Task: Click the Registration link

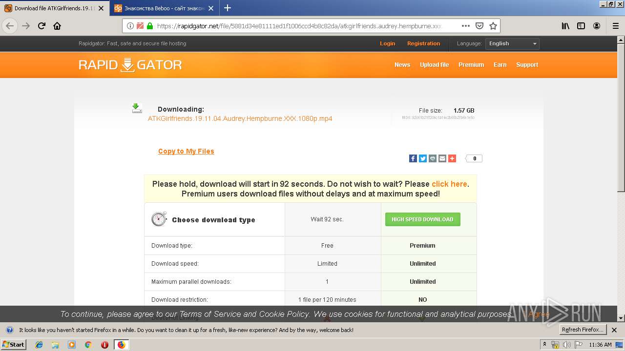Action: pos(424,43)
